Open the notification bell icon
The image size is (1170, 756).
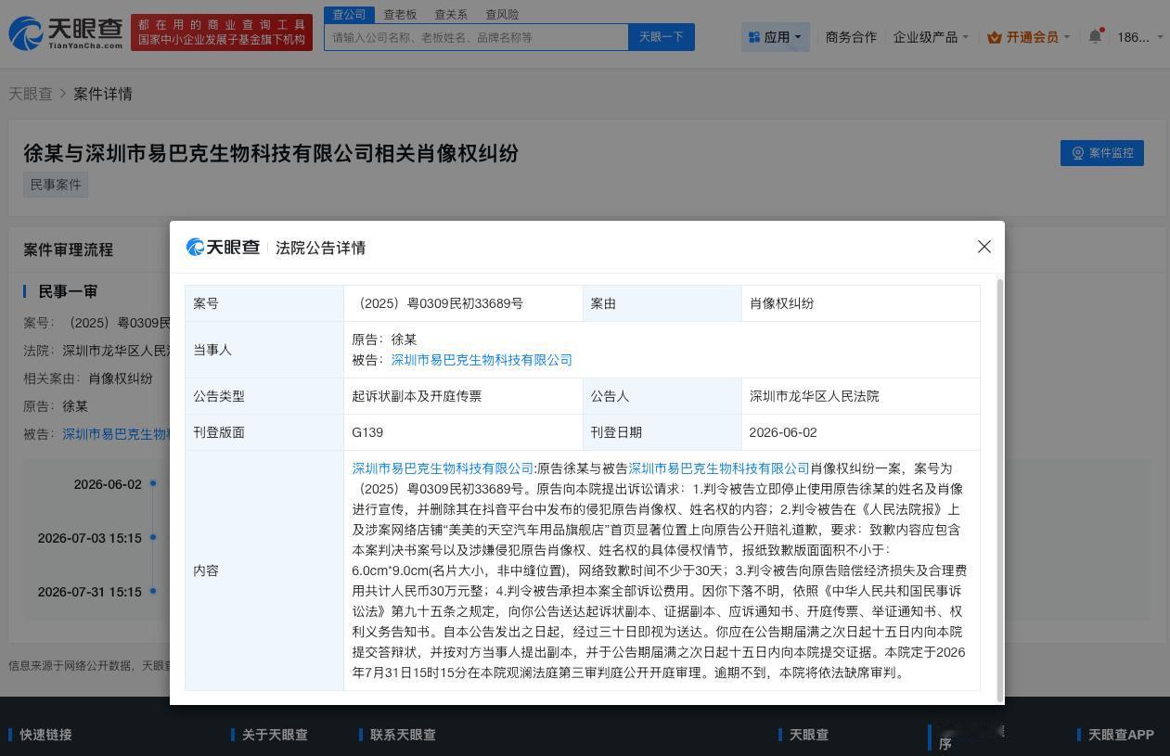tap(1095, 37)
